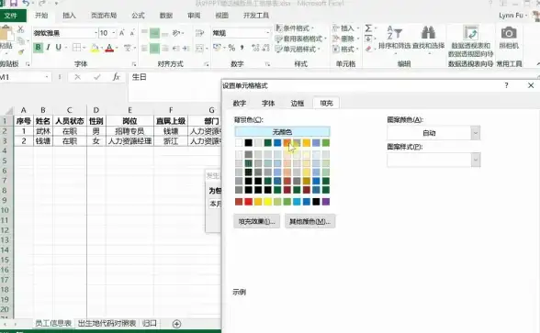Open Cell Styles dropdown
The width and height of the screenshot is (540, 333).
298,49
